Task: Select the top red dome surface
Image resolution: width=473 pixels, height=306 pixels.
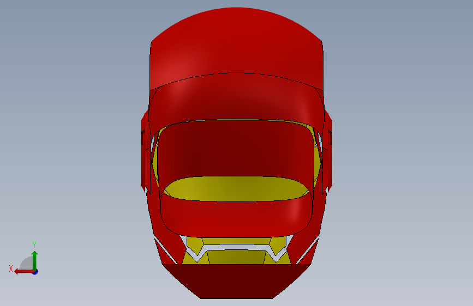Action: (237, 45)
